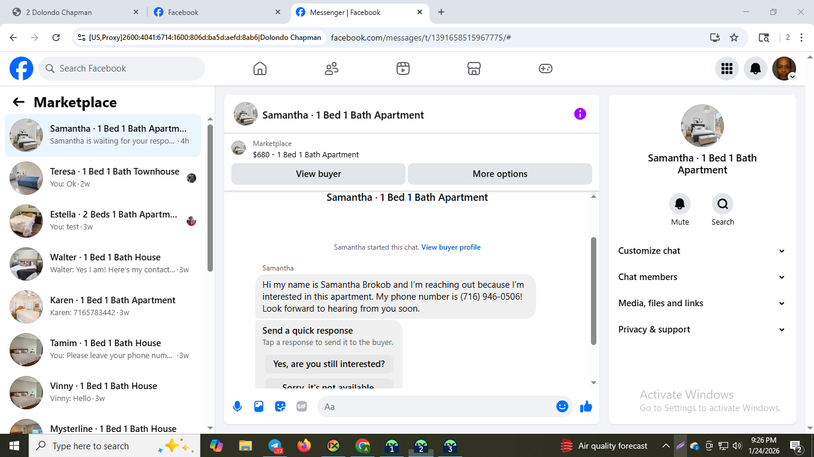Click Samantha's apartment thumbnail in right panel
Screen dimensions: 814x457
coord(702,126)
